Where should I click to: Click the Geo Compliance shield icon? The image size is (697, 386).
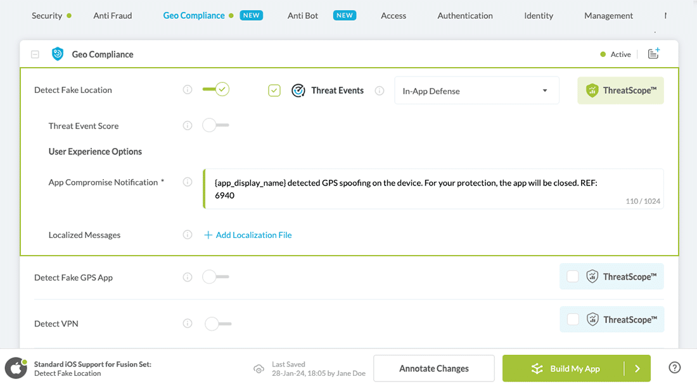coord(57,54)
